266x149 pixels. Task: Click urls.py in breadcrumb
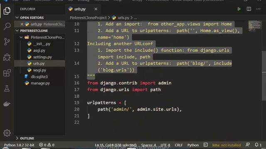[x=123, y=17]
